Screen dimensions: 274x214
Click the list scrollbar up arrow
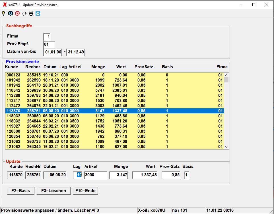(226, 75)
